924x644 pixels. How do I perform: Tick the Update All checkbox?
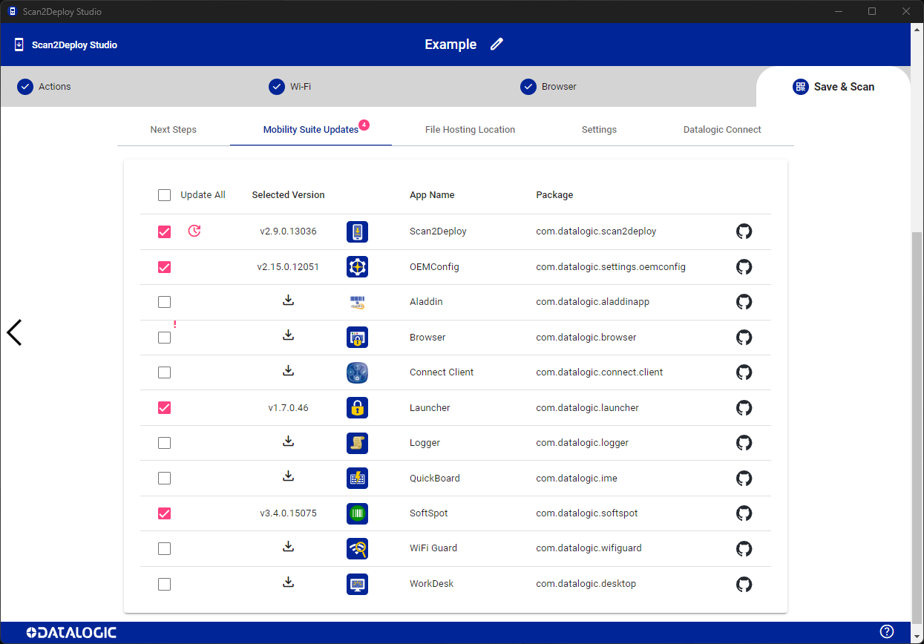click(164, 195)
